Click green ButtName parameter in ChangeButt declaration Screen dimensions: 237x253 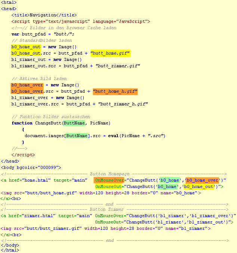[x=74, y=123]
